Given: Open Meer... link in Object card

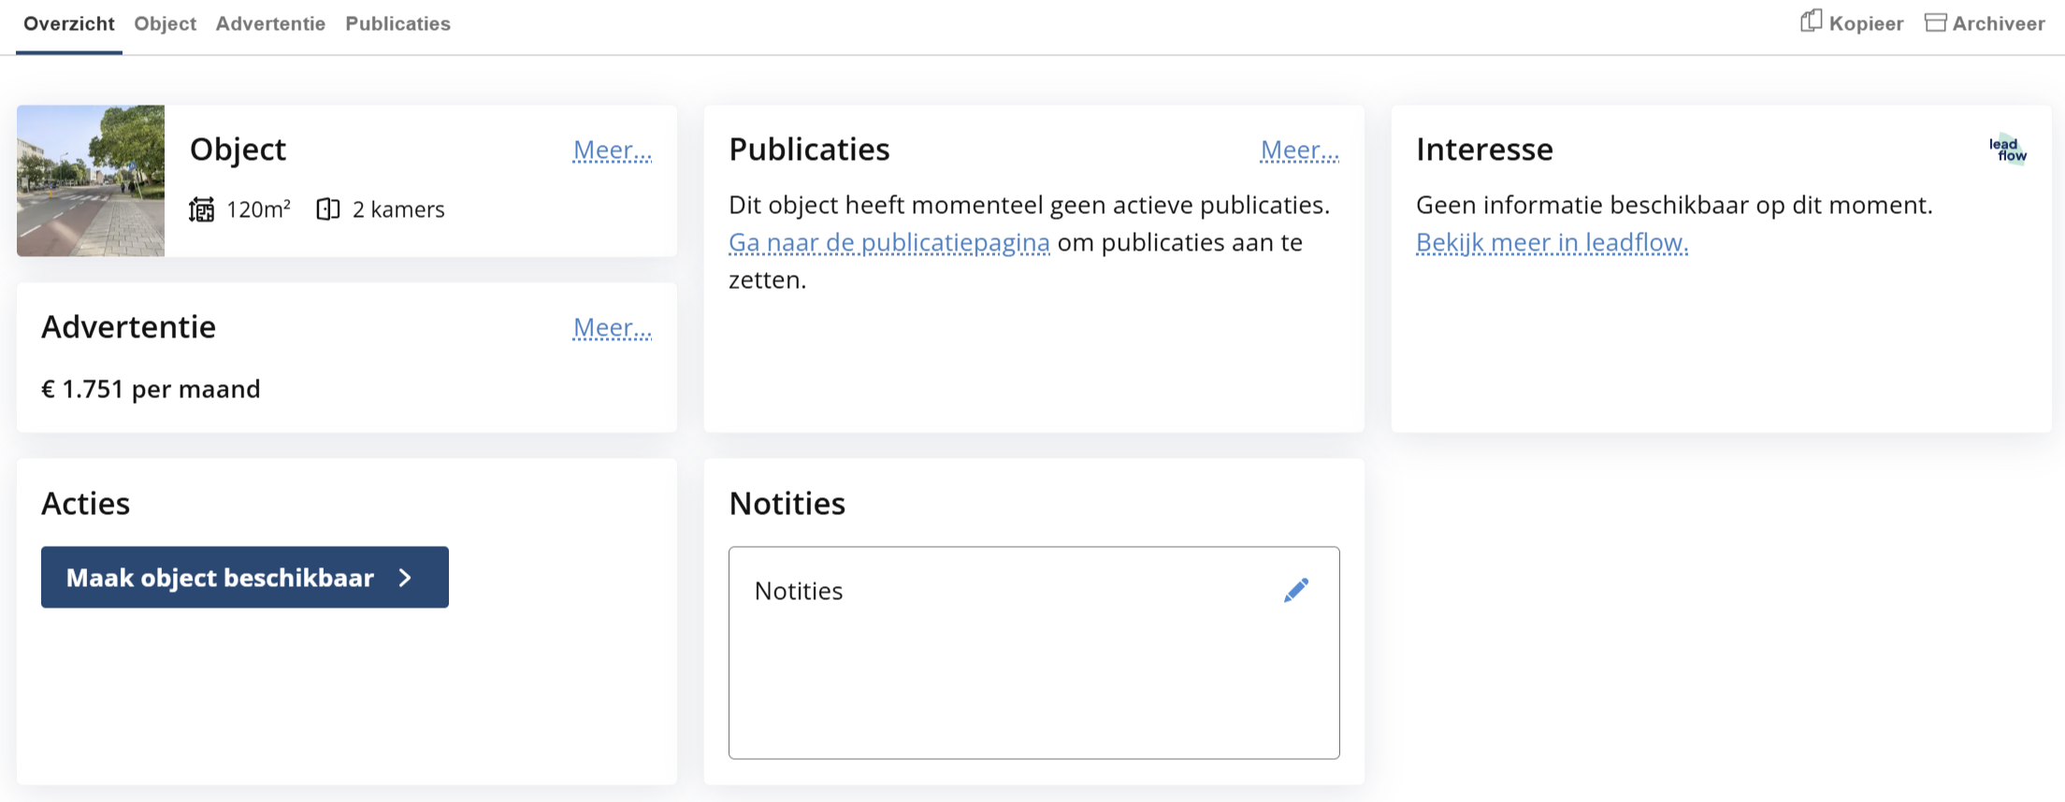Looking at the screenshot, I should click(612, 150).
